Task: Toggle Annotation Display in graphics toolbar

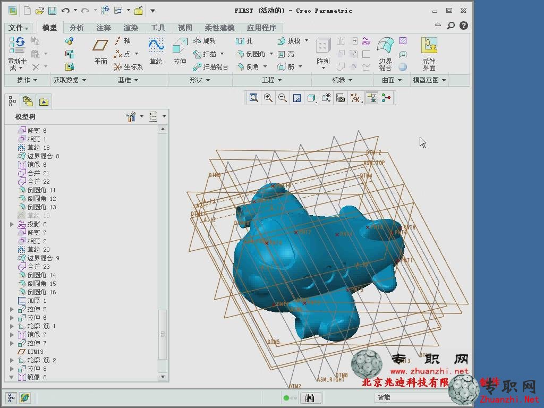Action: pyautogui.click(x=371, y=98)
